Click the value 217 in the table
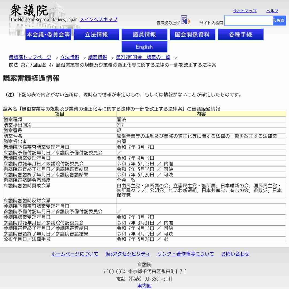The image size is (289, 289). tap(120, 125)
